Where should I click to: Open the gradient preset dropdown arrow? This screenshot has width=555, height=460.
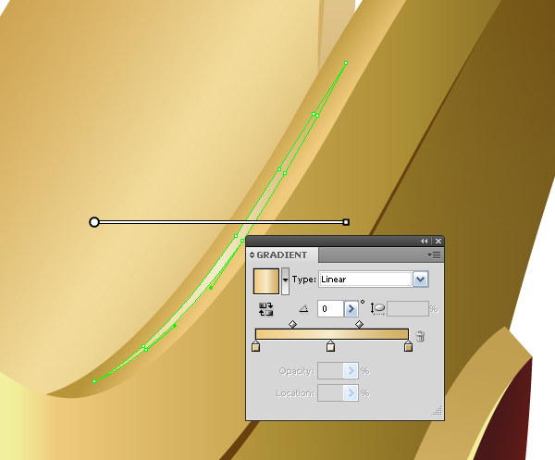(285, 281)
